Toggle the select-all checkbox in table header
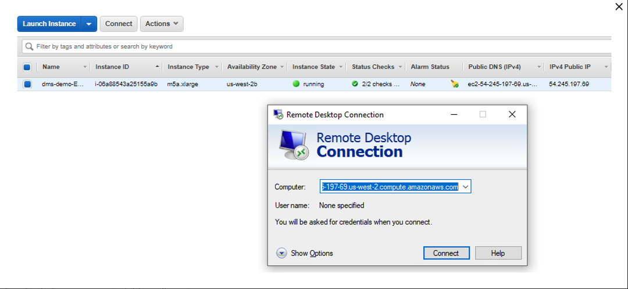 [27, 67]
